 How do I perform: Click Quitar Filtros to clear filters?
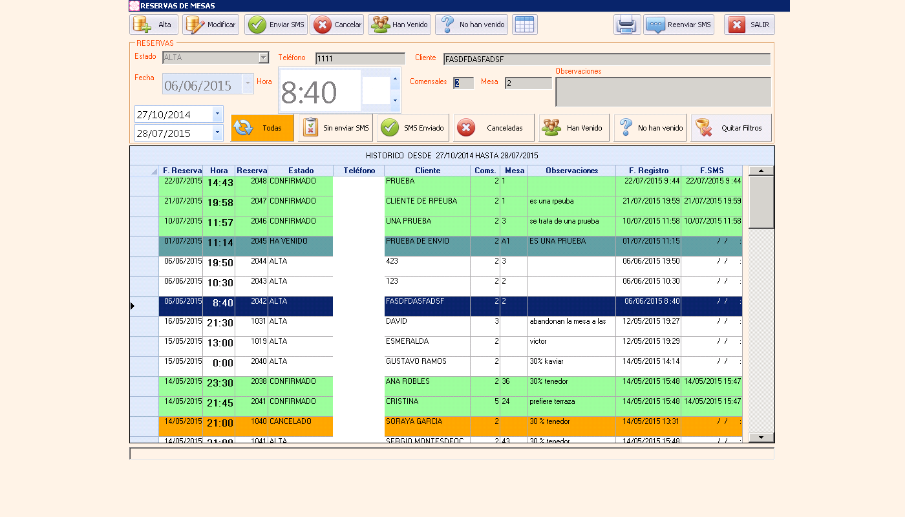tap(730, 128)
